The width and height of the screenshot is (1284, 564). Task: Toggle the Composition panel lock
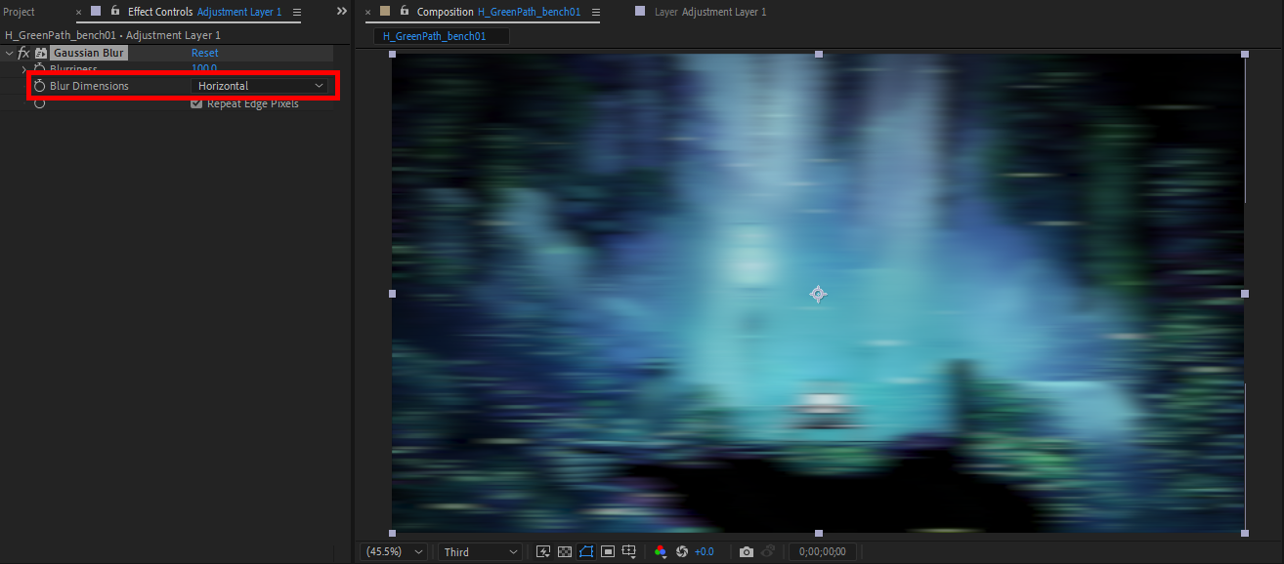(405, 11)
